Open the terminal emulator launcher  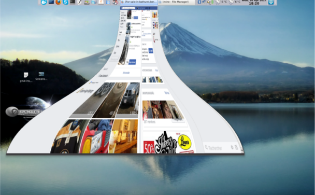73,2
